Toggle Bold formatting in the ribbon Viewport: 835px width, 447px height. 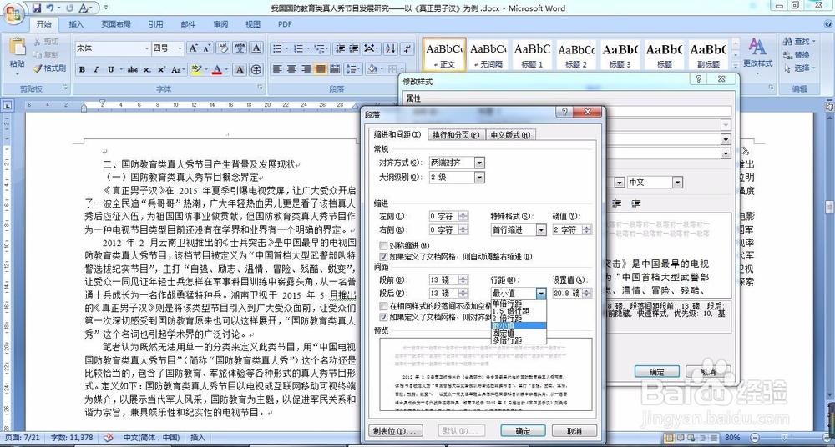(82, 70)
